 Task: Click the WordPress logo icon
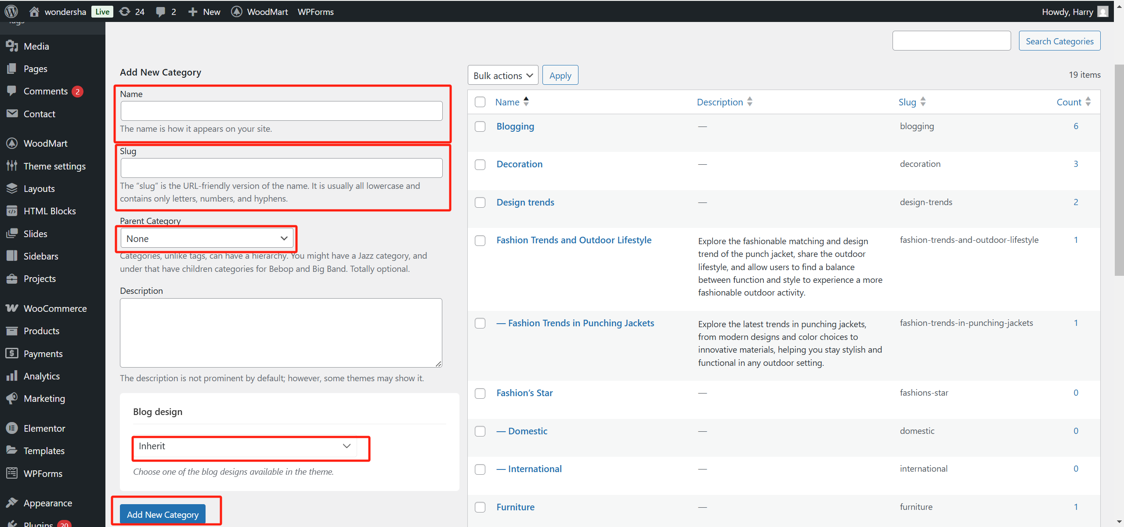coord(11,11)
